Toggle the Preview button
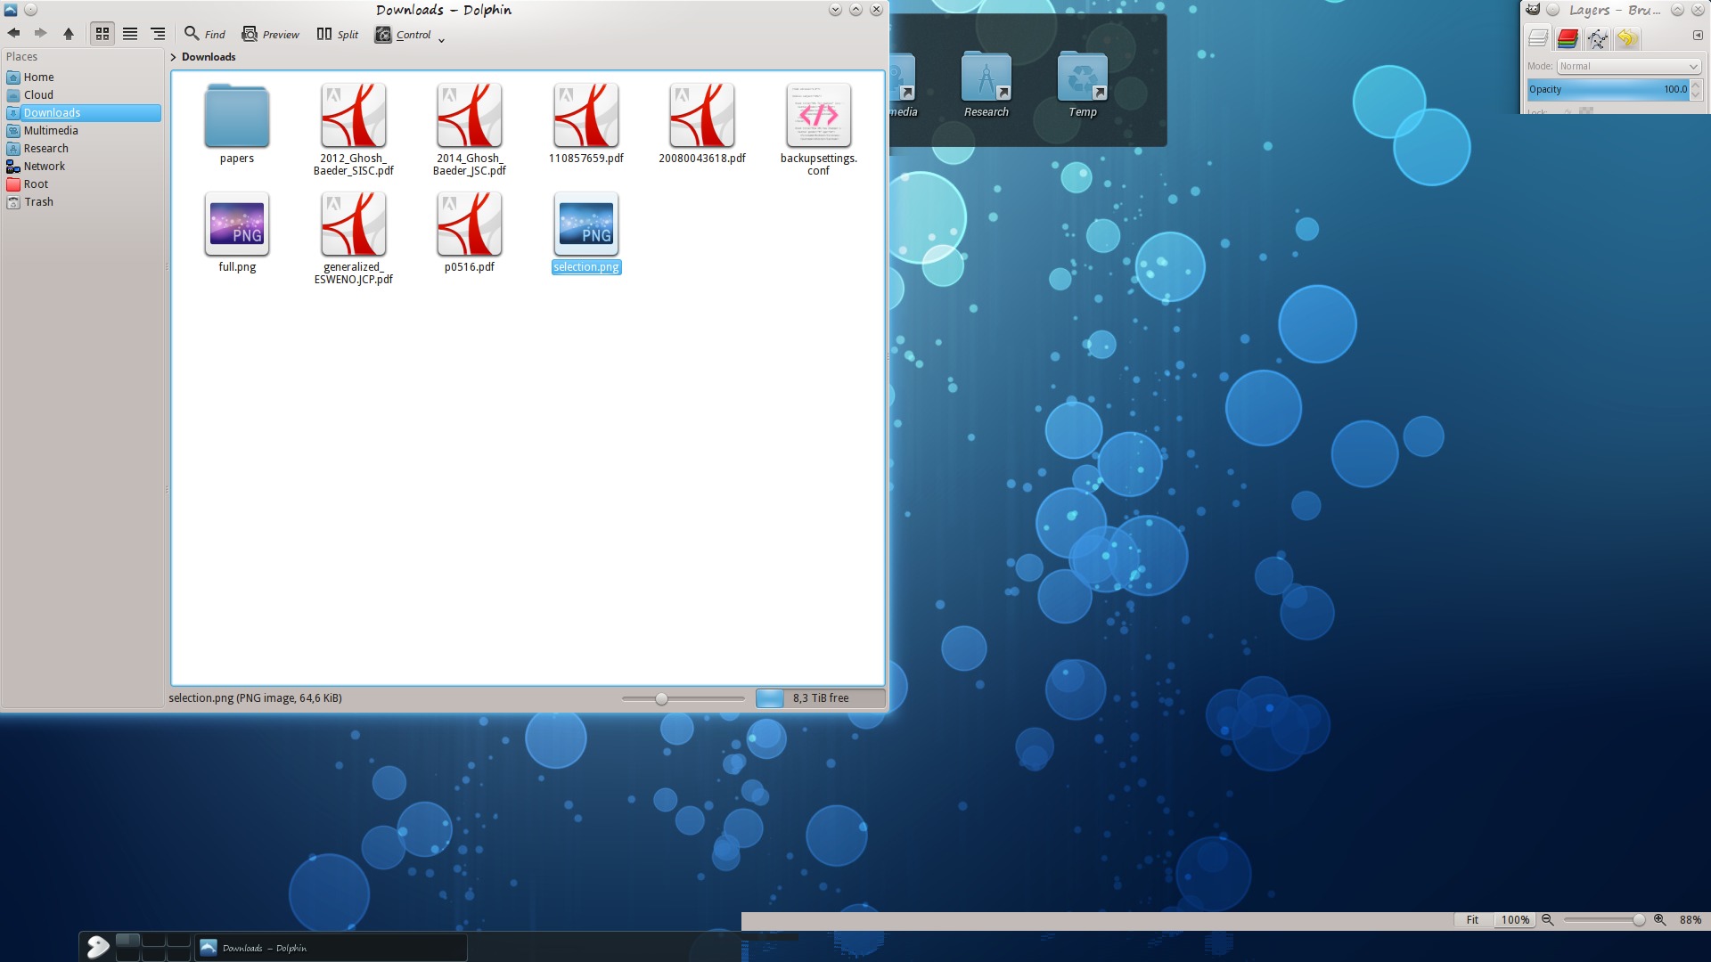This screenshot has width=1711, height=962. tap(271, 34)
